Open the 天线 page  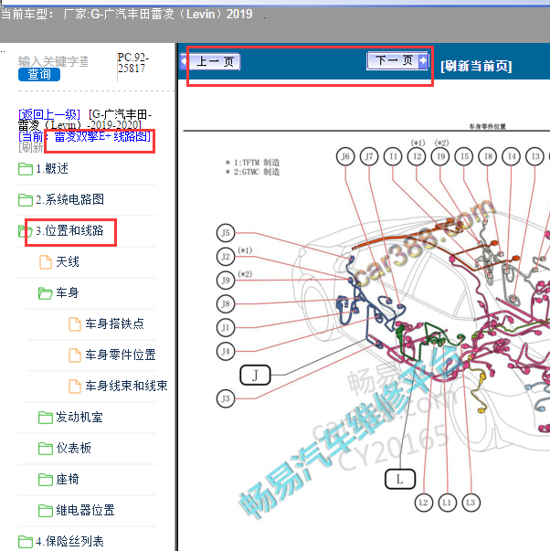pyautogui.click(x=68, y=262)
